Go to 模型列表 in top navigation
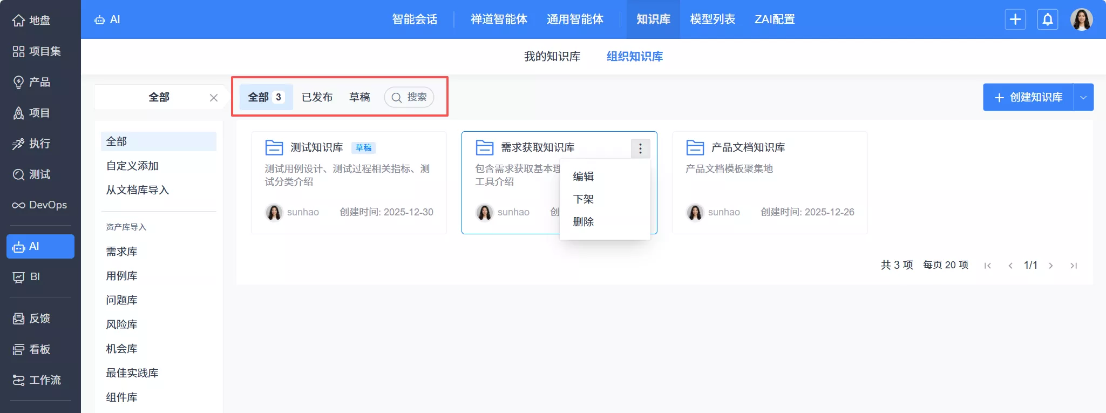1106x413 pixels. coord(712,19)
